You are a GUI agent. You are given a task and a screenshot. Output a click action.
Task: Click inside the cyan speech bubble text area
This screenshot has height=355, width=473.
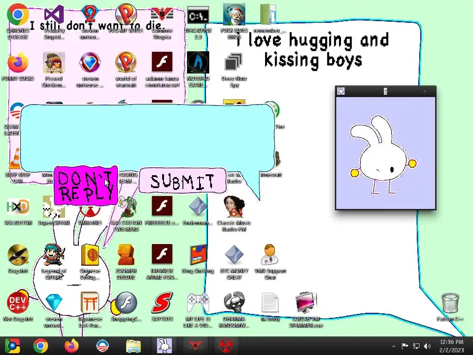click(x=147, y=137)
